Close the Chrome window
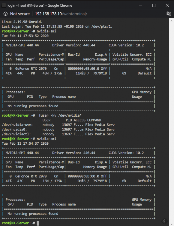 coord(167,5)
